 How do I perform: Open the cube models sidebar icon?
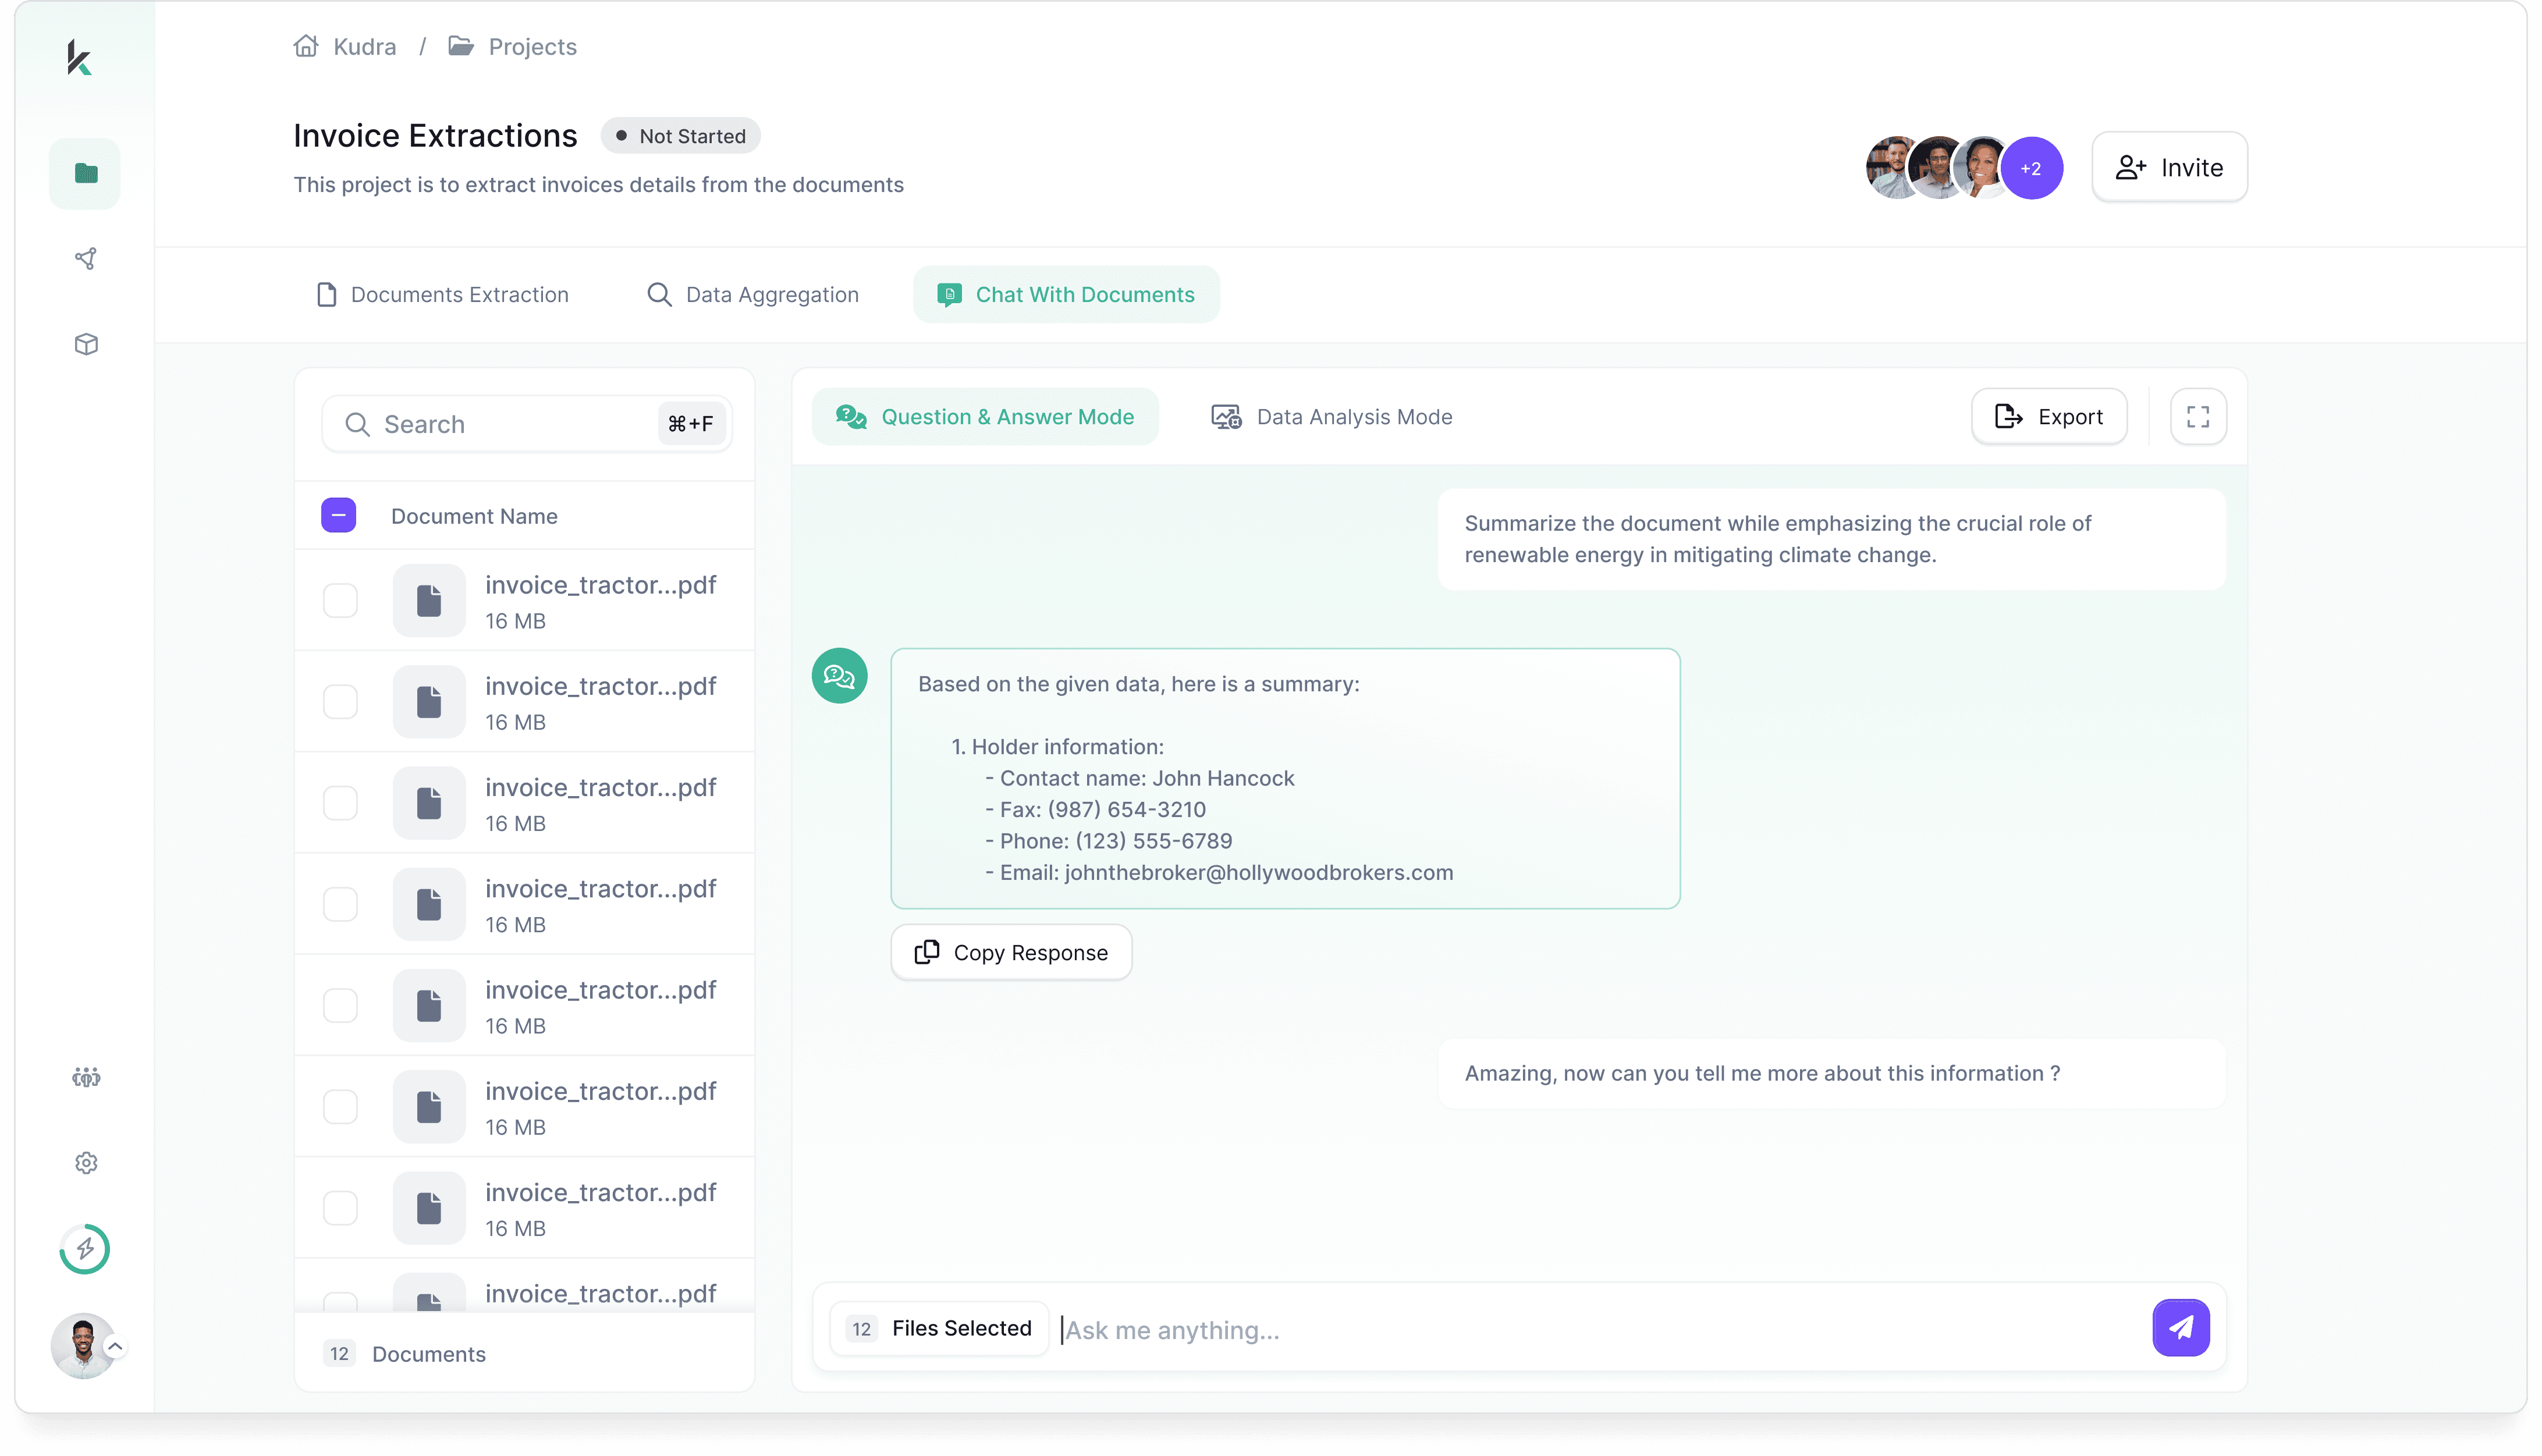point(86,344)
